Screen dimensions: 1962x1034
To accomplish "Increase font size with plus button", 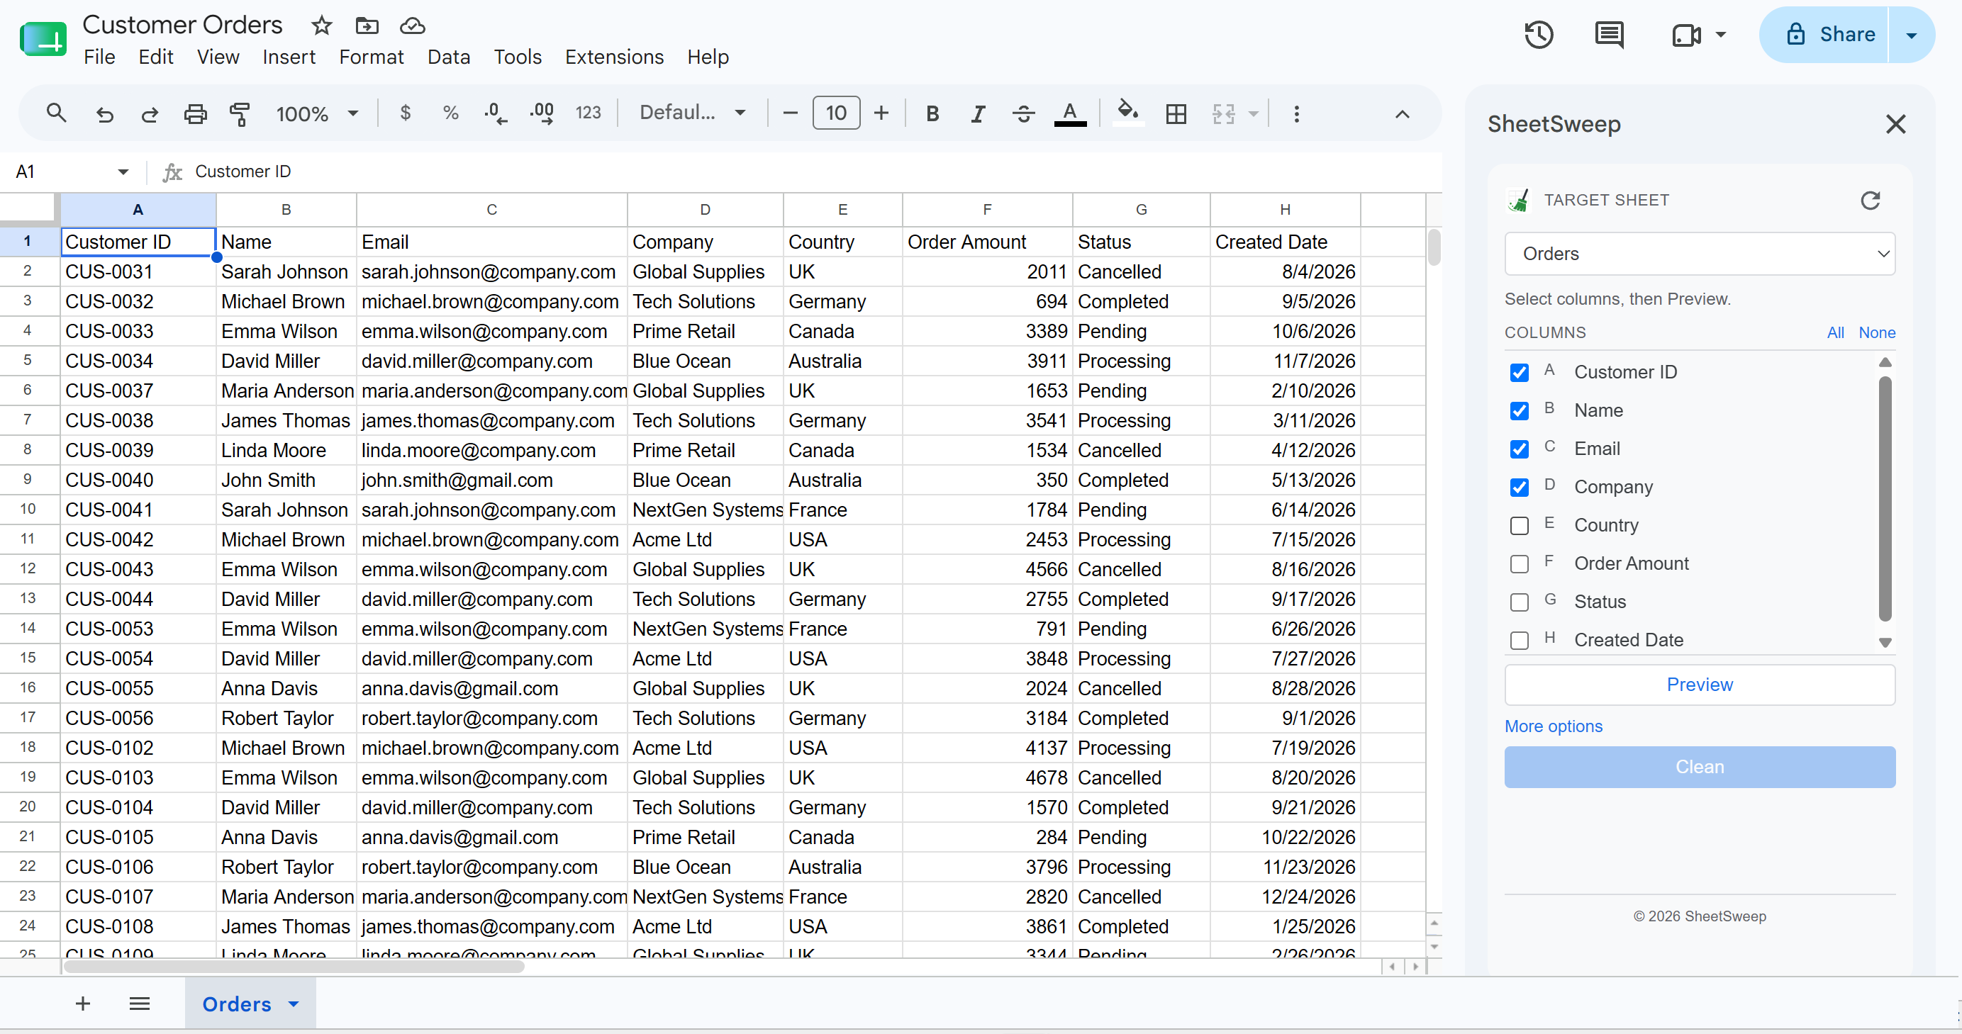I will [881, 113].
